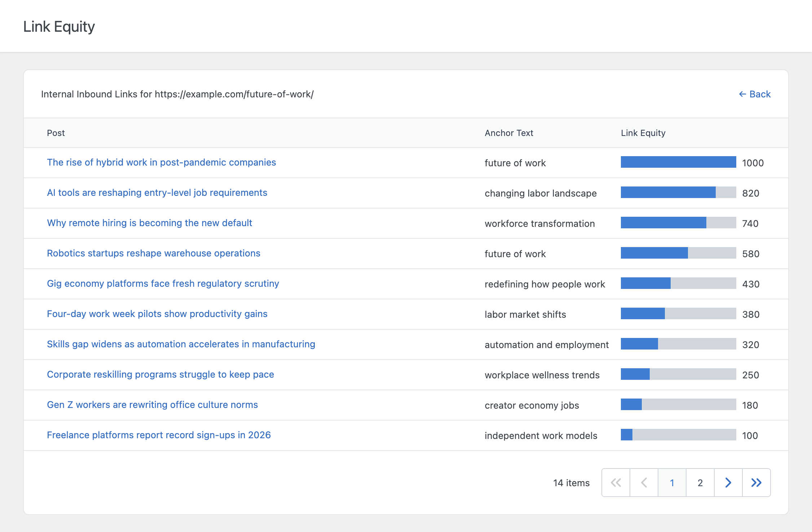Open Corporate reskilling programs struggle post

(x=160, y=374)
